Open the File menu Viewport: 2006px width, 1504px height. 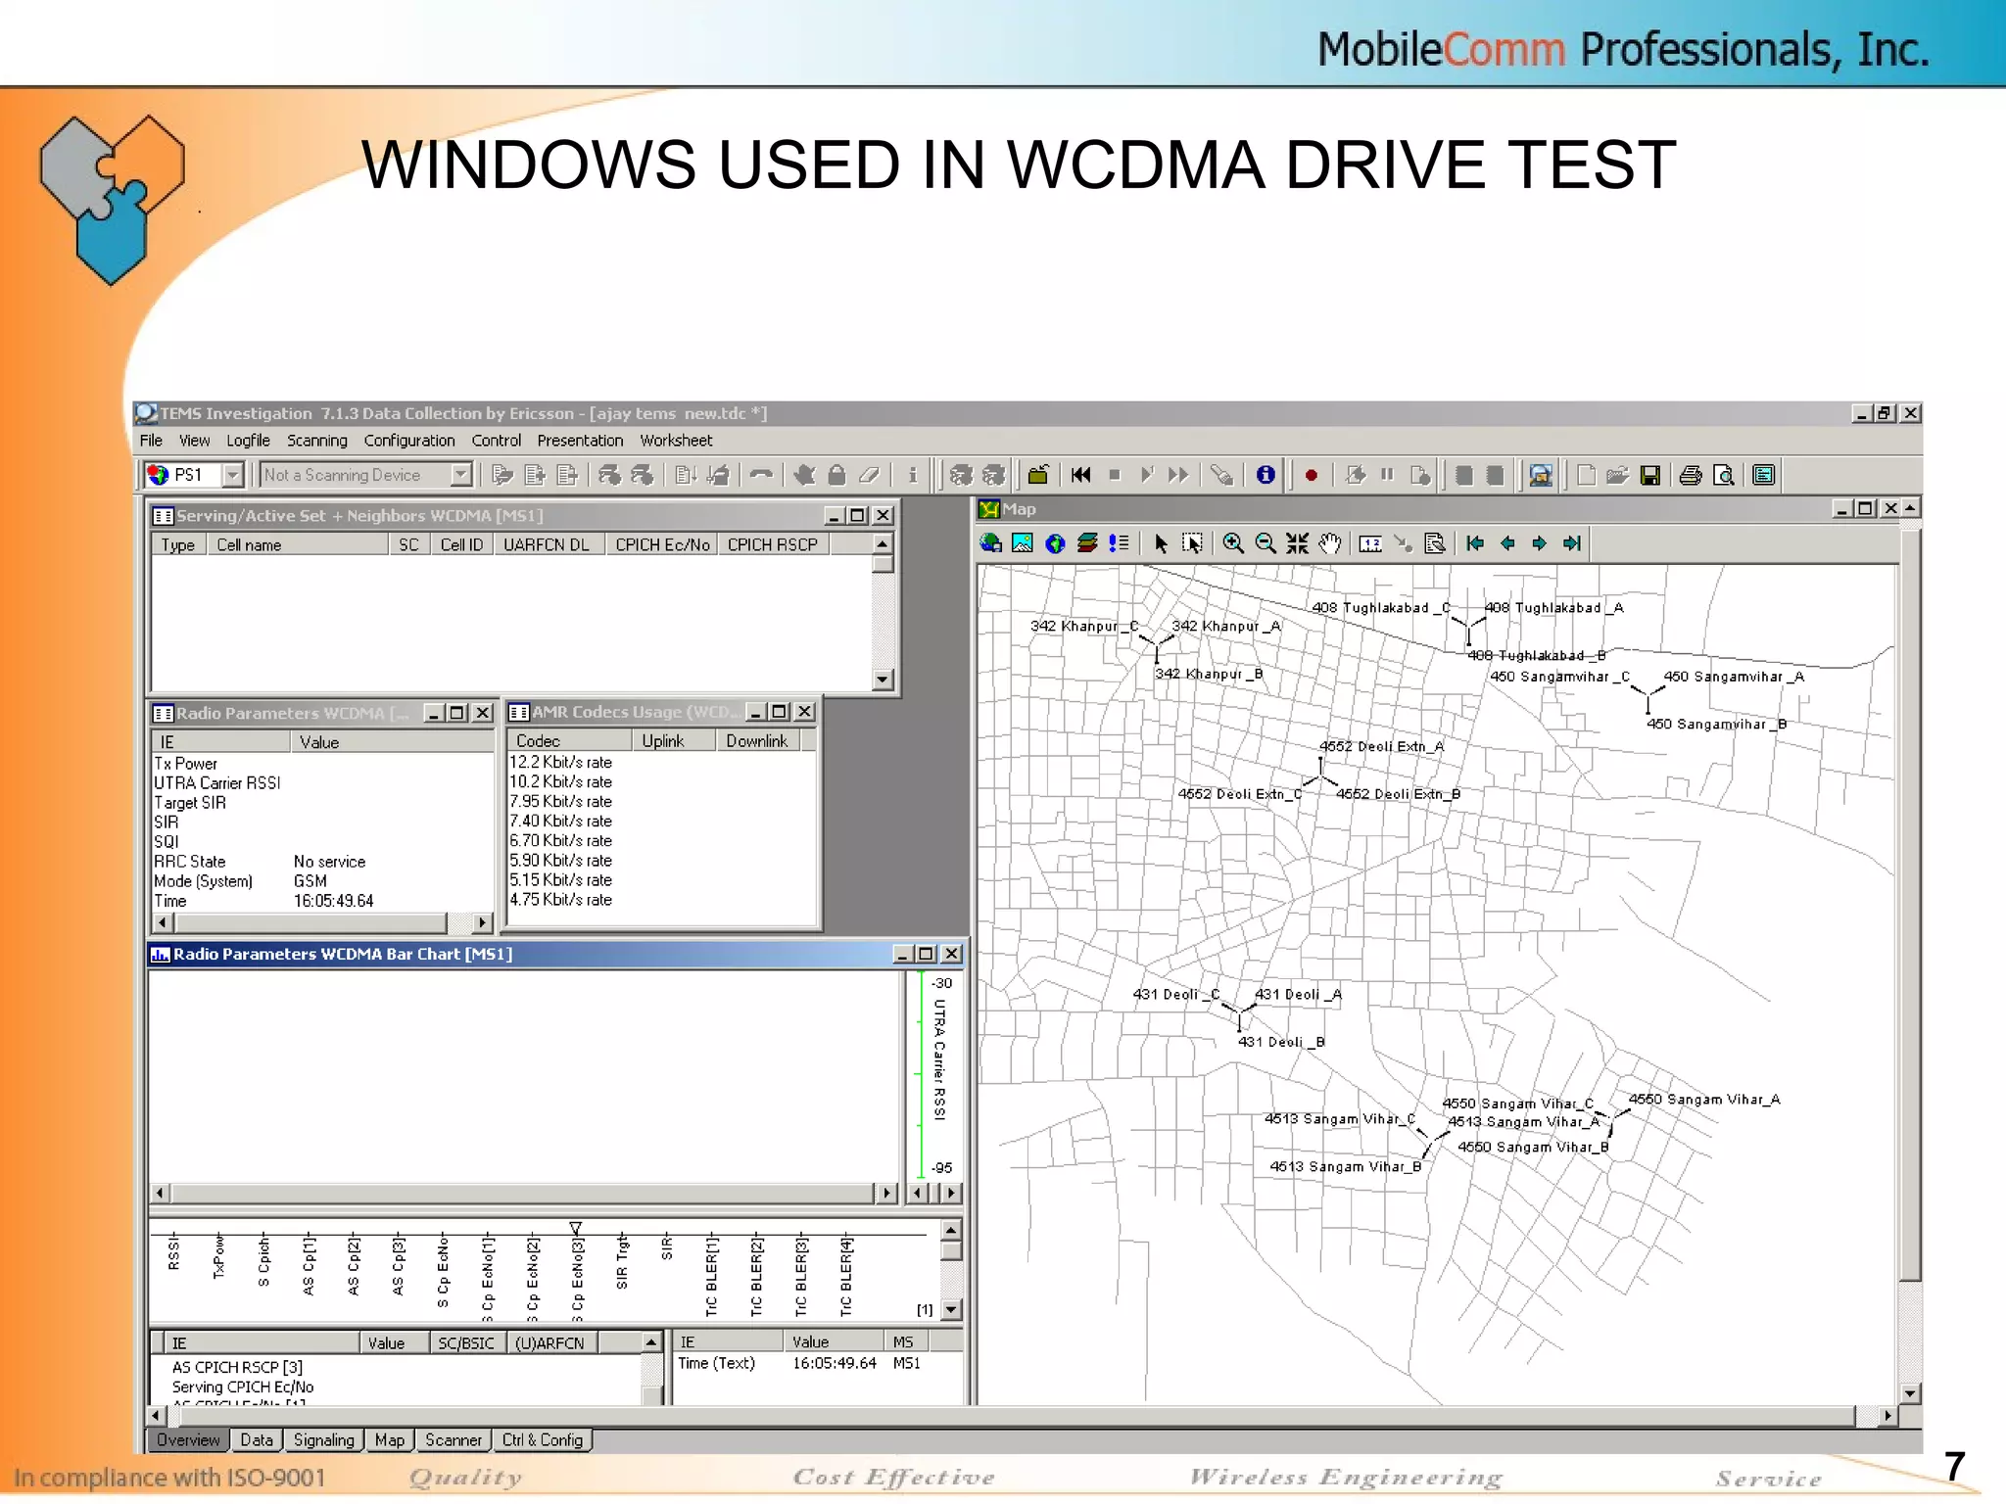[x=151, y=441]
